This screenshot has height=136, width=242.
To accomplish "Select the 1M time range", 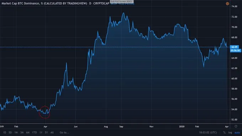I will click(16, 132).
